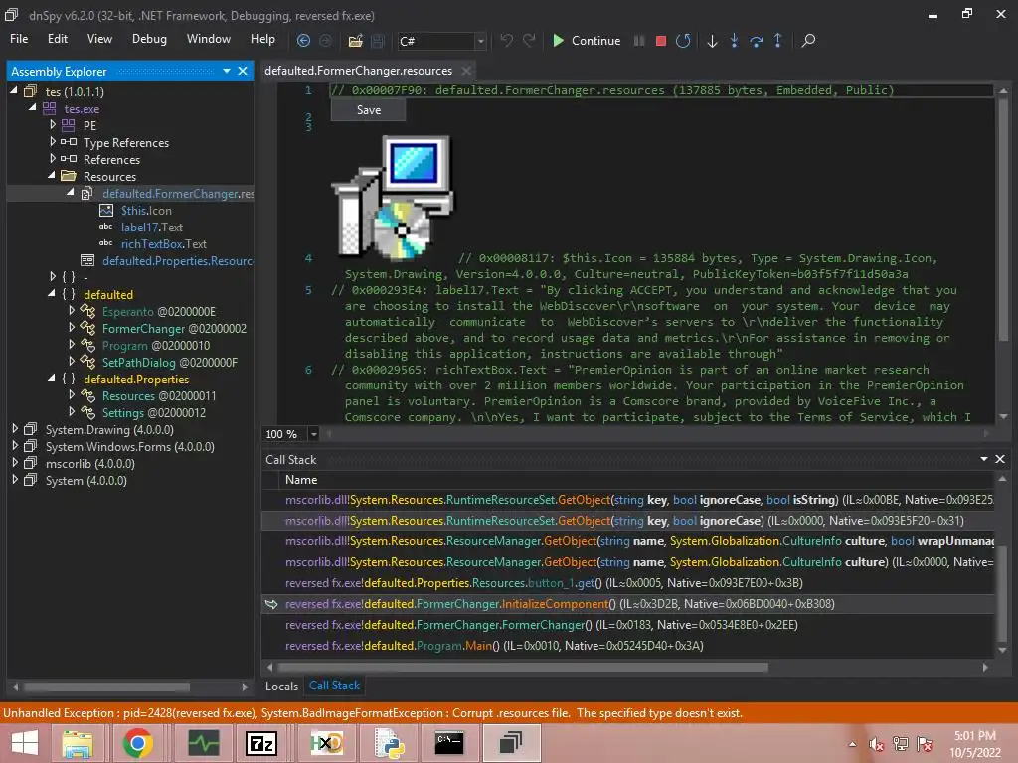Select the Program @02000010 class
The image size is (1018, 763).
(156, 345)
